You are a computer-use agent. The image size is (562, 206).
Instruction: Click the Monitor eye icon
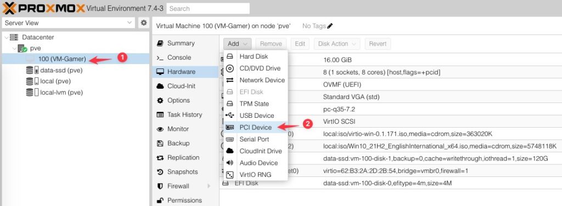point(160,129)
